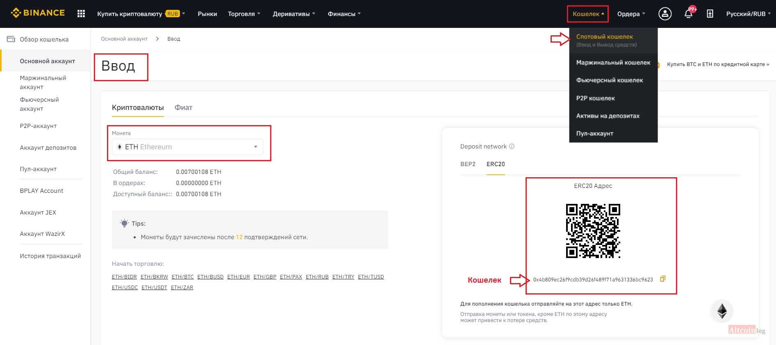Image resolution: width=776 pixels, height=345 pixels.
Task: Select Маржинальный кошелек from wallet menu
Action: 613,62
